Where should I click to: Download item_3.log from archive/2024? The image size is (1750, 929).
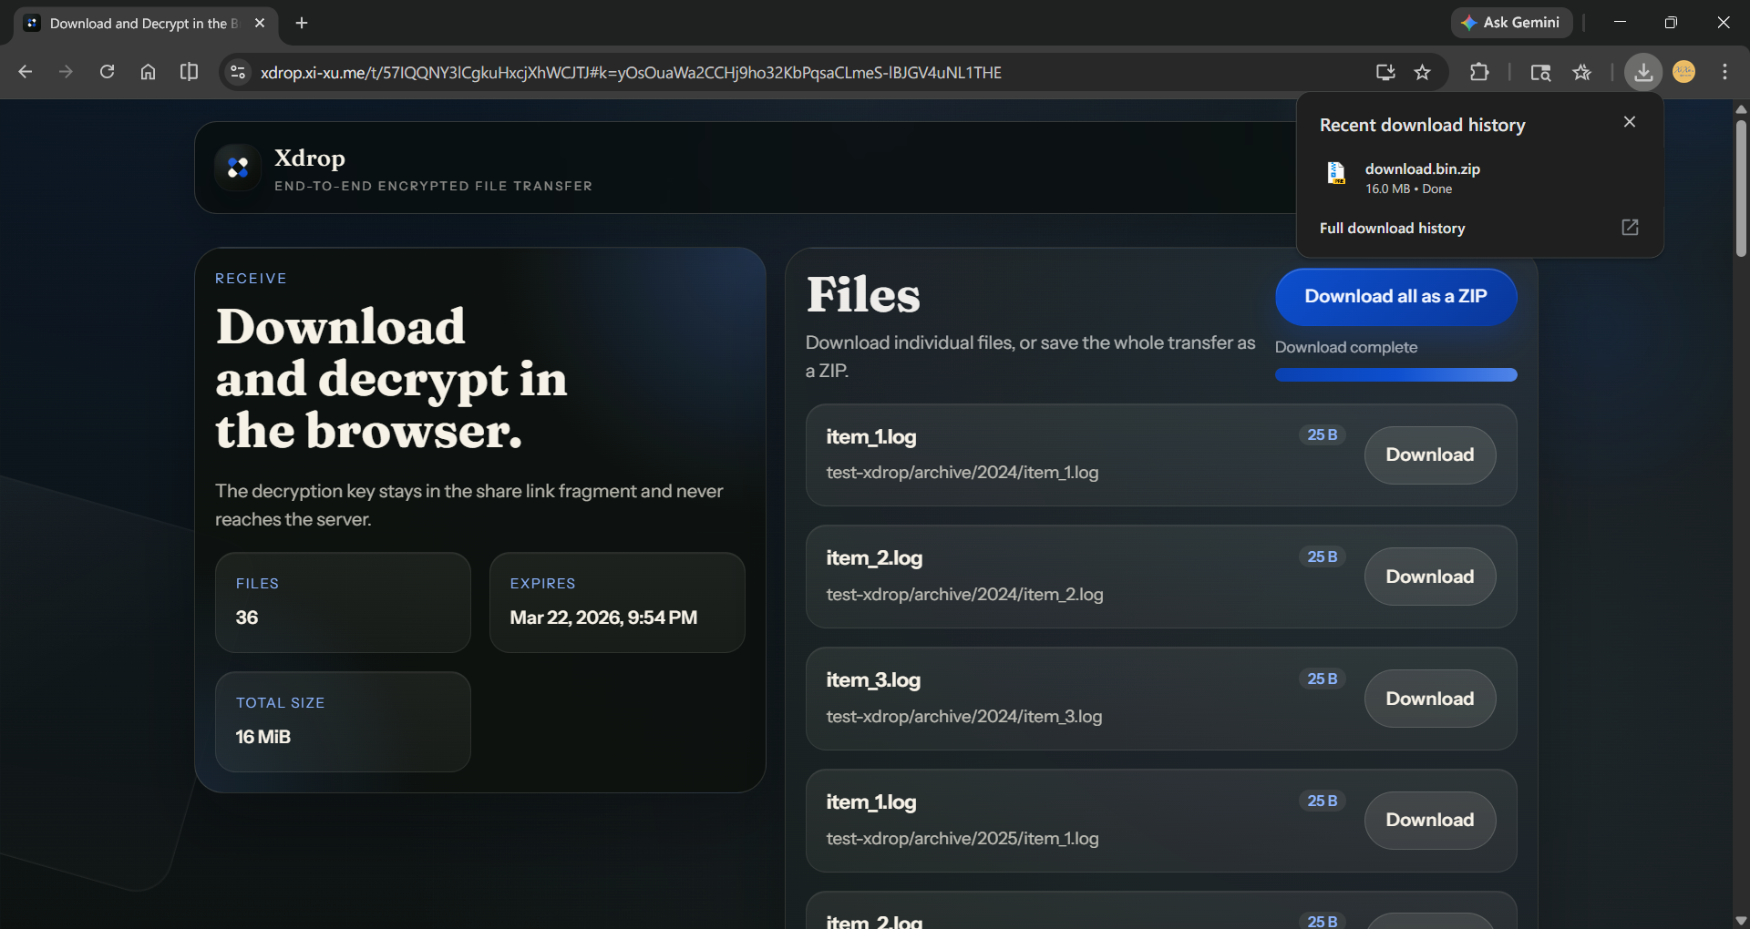pos(1429,699)
